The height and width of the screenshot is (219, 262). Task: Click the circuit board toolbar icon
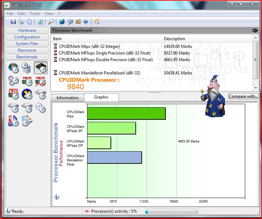click(78, 22)
